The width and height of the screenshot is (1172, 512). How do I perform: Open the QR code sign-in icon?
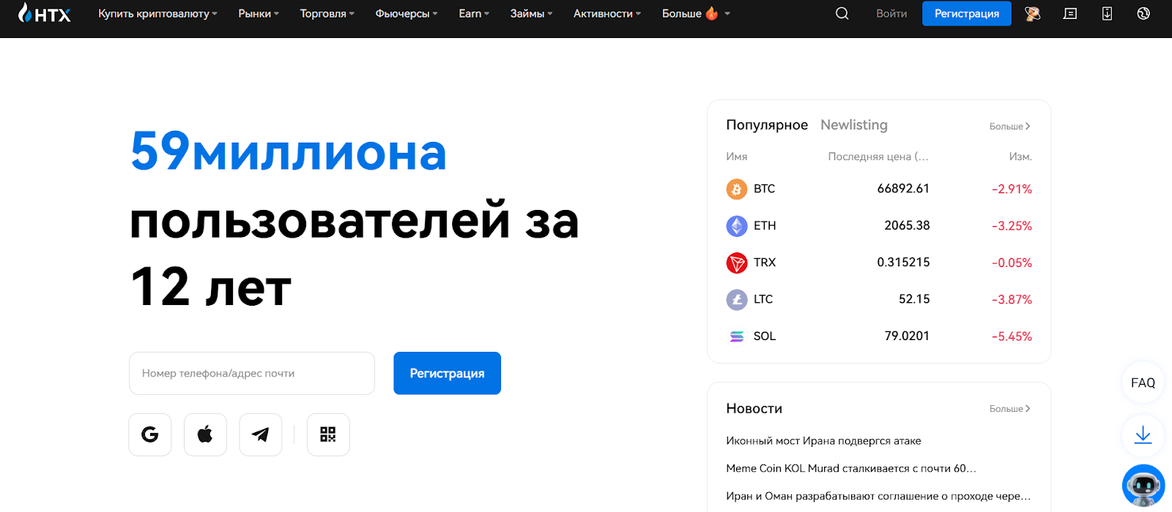coord(328,434)
